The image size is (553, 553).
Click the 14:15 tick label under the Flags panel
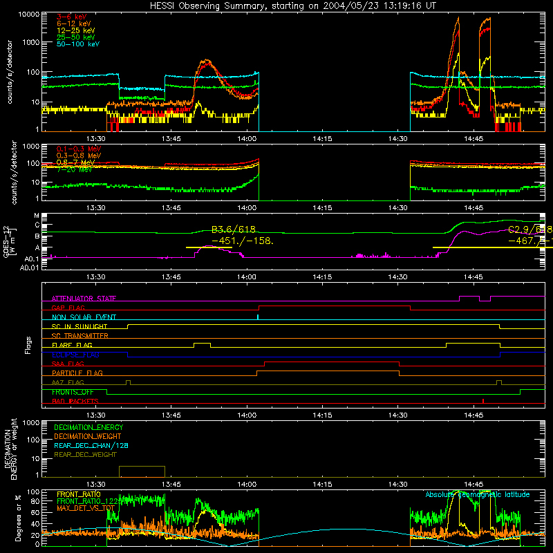tap(322, 415)
